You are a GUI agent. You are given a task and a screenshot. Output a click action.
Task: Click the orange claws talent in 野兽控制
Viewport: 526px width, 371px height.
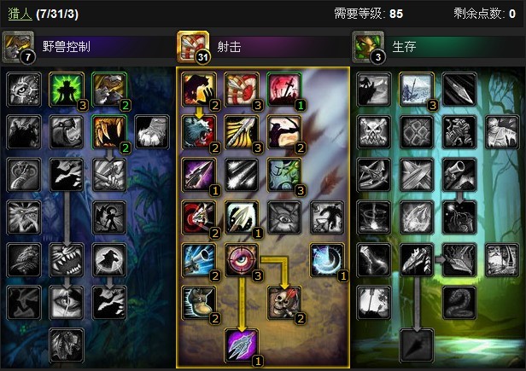(109, 132)
